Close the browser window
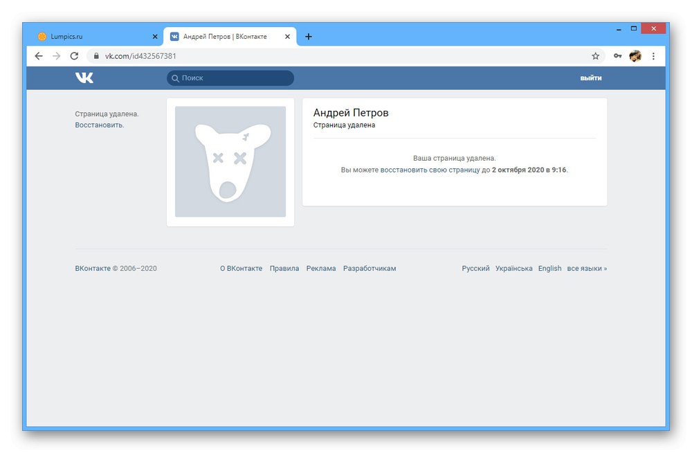Screen dimensions: 692x453 tap(654, 28)
